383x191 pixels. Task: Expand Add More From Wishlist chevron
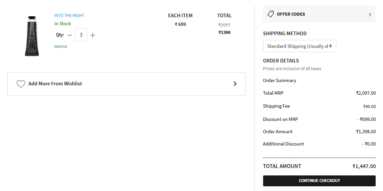[x=235, y=84]
